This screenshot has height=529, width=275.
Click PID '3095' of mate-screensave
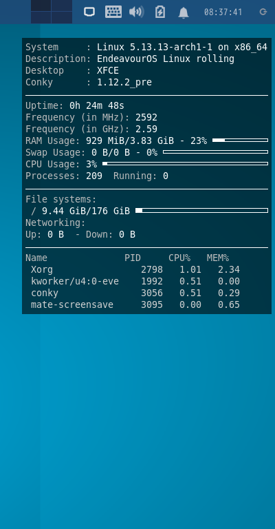click(x=152, y=304)
